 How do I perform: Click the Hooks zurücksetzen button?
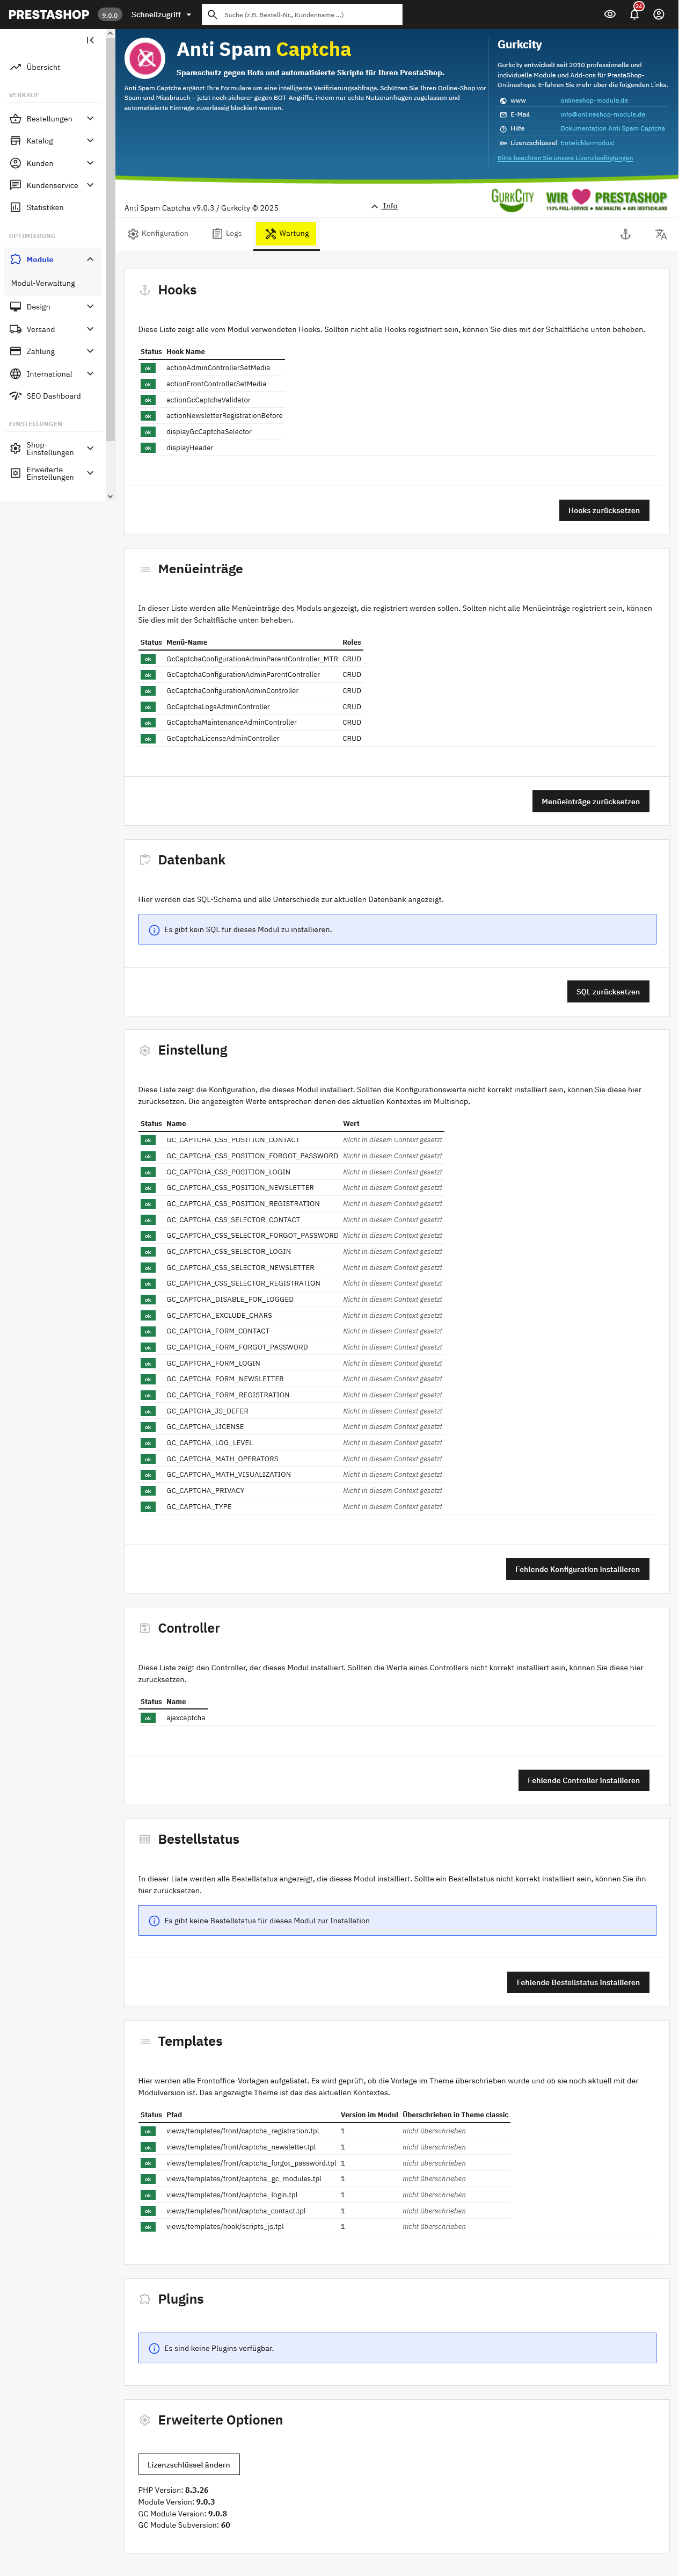pyautogui.click(x=603, y=510)
